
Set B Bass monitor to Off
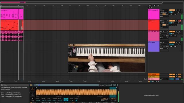pos(167,25)
